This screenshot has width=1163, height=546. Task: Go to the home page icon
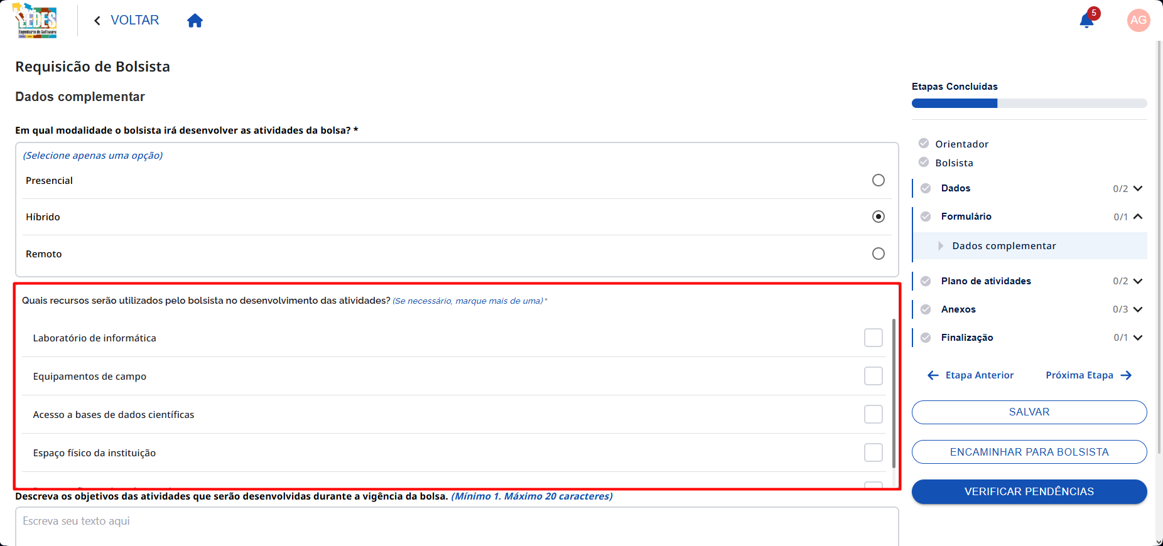tap(195, 21)
